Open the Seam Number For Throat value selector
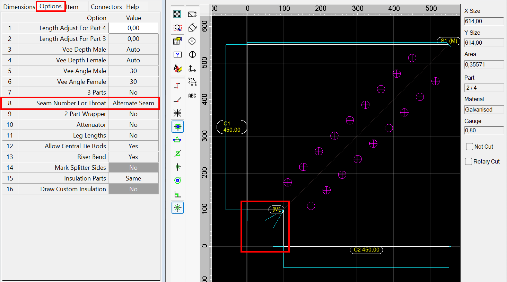 pos(133,103)
